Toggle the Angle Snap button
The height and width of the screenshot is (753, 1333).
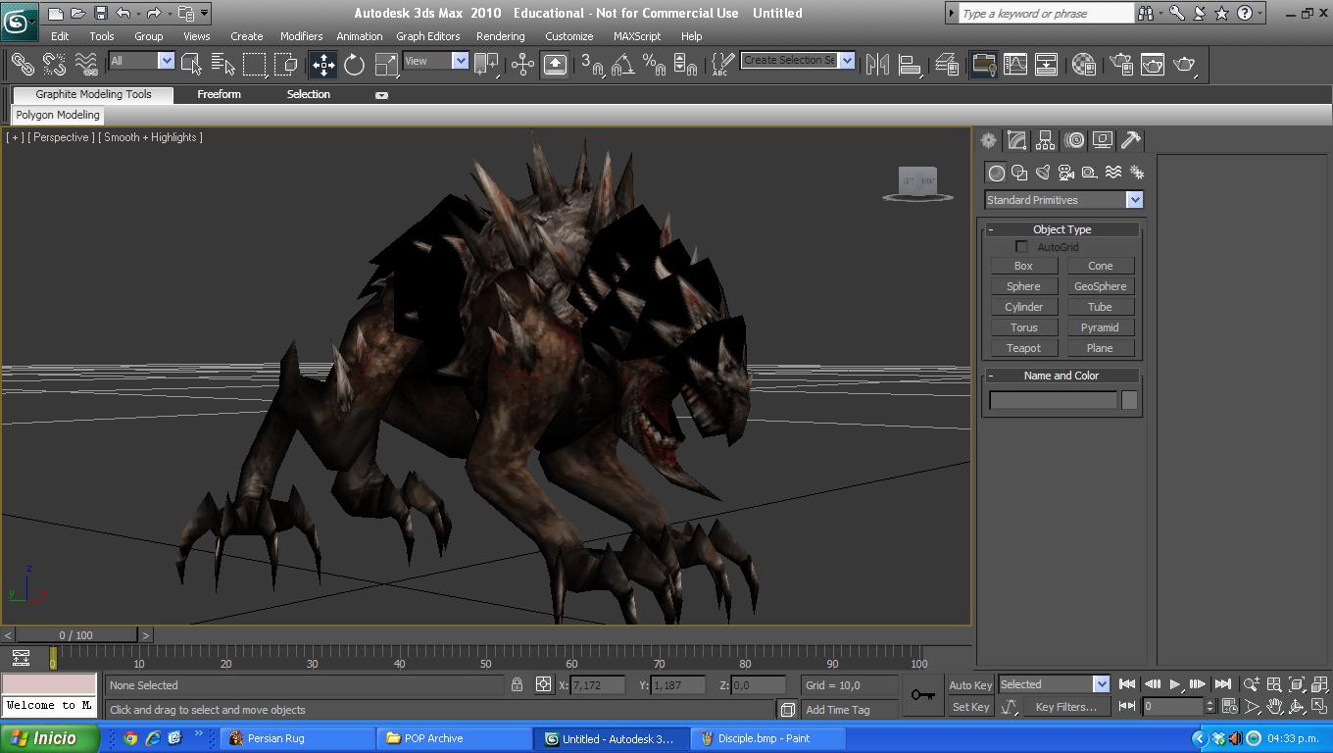[x=622, y=65]
